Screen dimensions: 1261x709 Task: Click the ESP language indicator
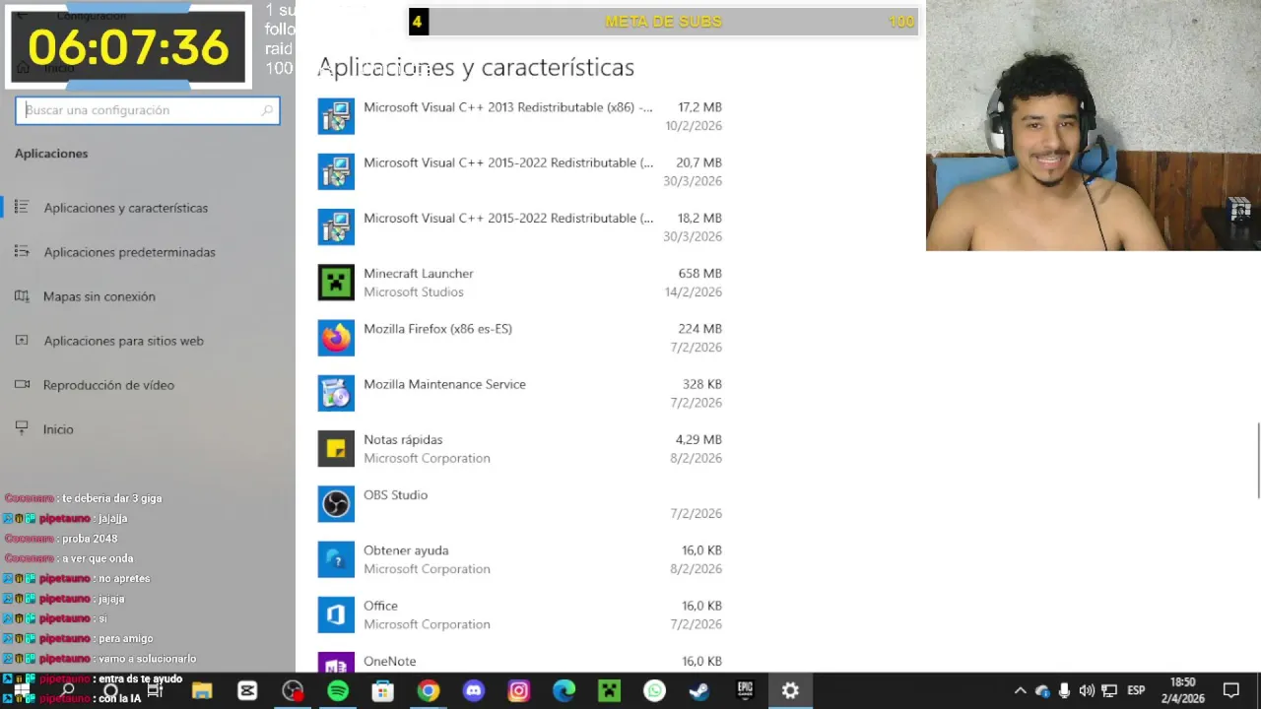tap(1136, 691)
